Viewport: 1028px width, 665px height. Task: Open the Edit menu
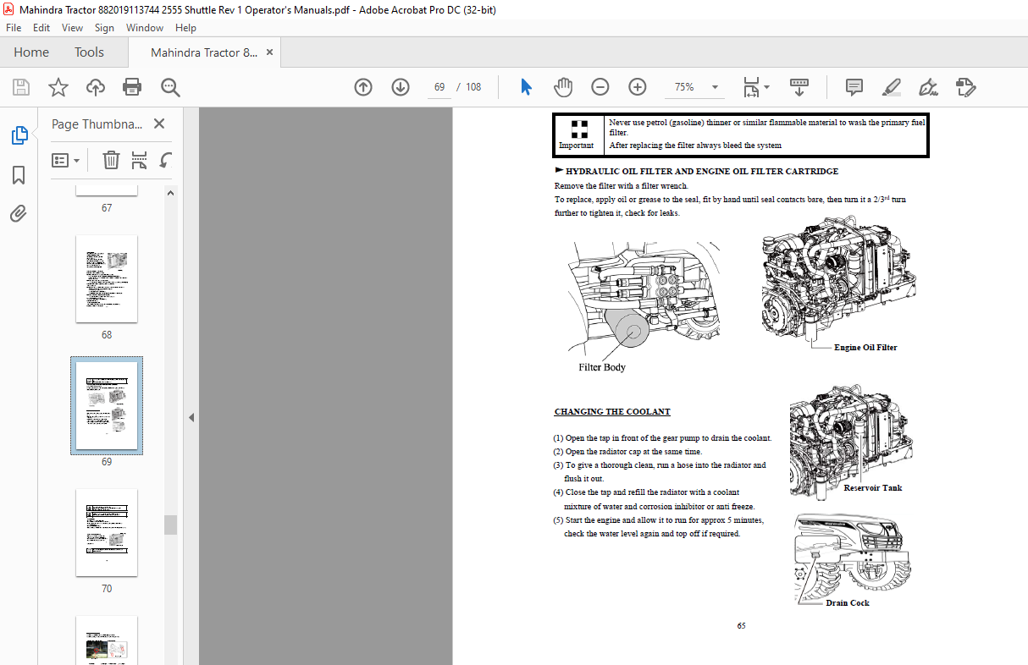41,28
